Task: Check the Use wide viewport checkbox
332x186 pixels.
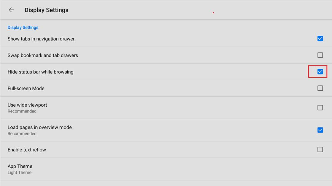Action: 320,108
